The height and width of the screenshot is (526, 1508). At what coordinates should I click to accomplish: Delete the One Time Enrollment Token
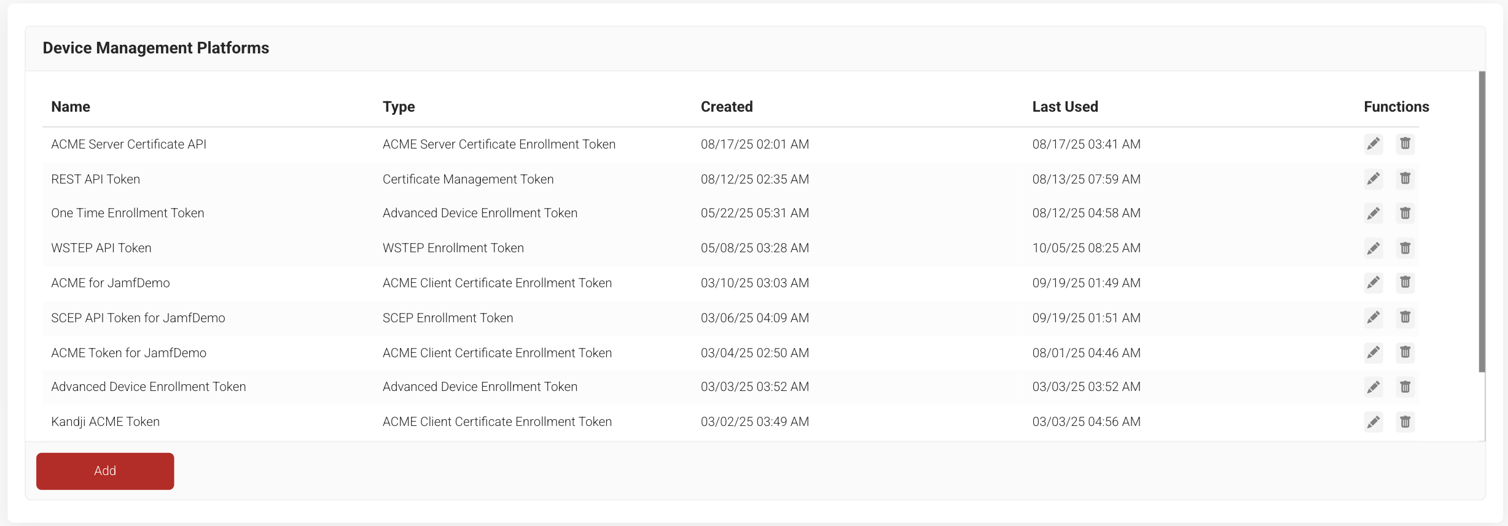click(1405, 214)
